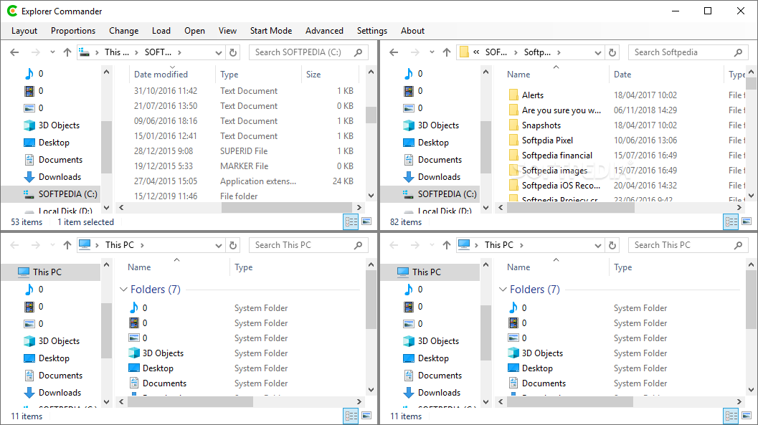
Task: Expand chevron after This PC in bottom-left address
Action: (142, 245)
